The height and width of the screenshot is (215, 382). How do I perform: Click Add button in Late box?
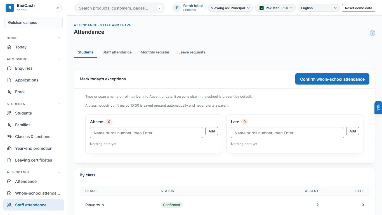pyautogui.click(x=353, y=131)
